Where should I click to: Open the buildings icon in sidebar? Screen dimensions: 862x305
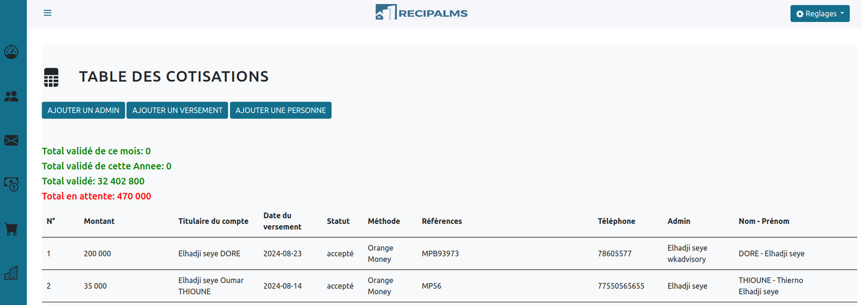coord(11,273)
